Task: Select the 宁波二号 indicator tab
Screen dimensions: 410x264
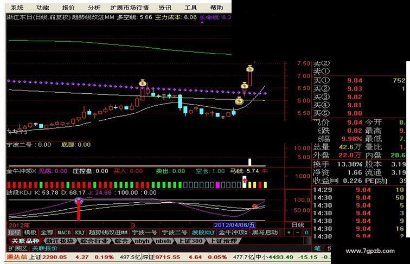Action: pos(175,233)
